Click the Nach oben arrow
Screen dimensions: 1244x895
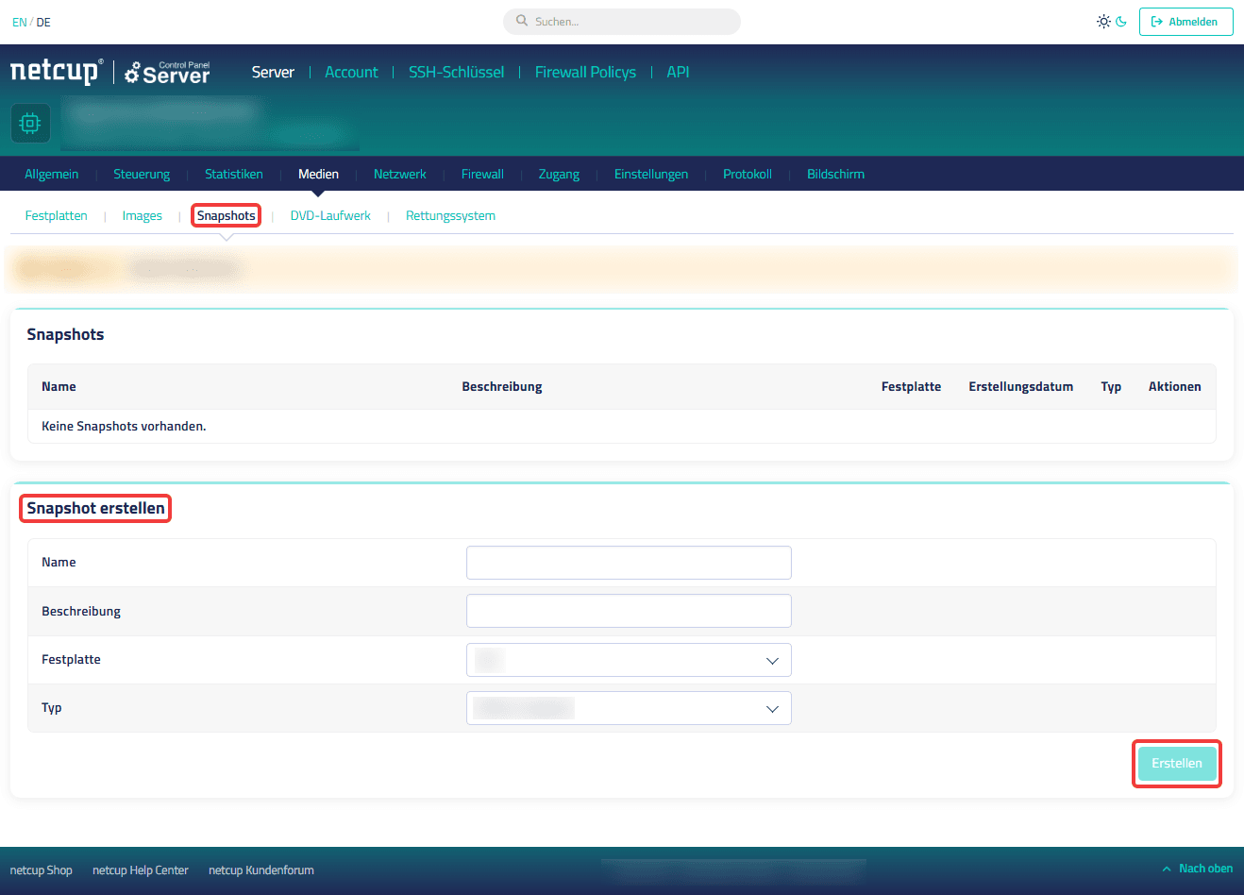tap(1168, 869)
